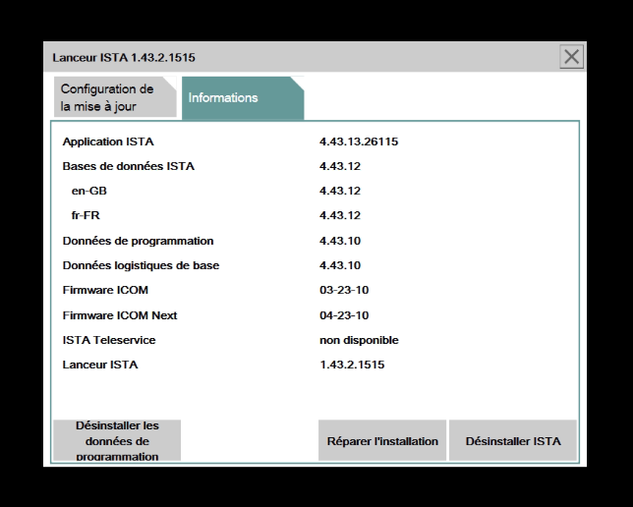The width and height of the screenshot is (633, 507).
Task: Switch to Configuration de la mise à jour tab
Action: [x=115, y=97]
